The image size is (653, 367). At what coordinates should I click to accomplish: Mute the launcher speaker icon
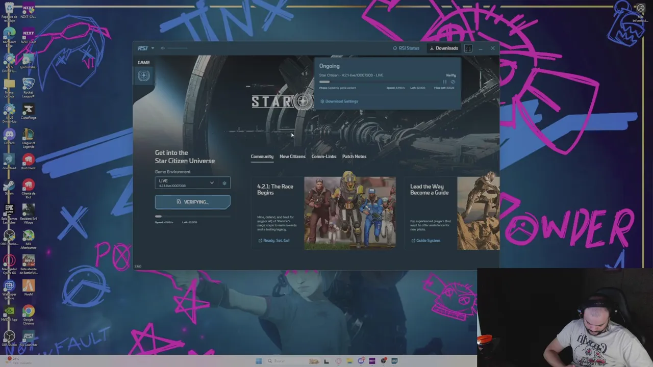click(x=163, y=48)
